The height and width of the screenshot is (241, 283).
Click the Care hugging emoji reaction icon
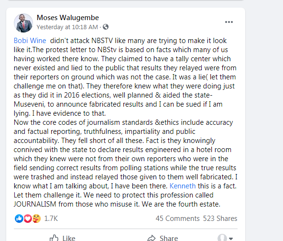36,219
